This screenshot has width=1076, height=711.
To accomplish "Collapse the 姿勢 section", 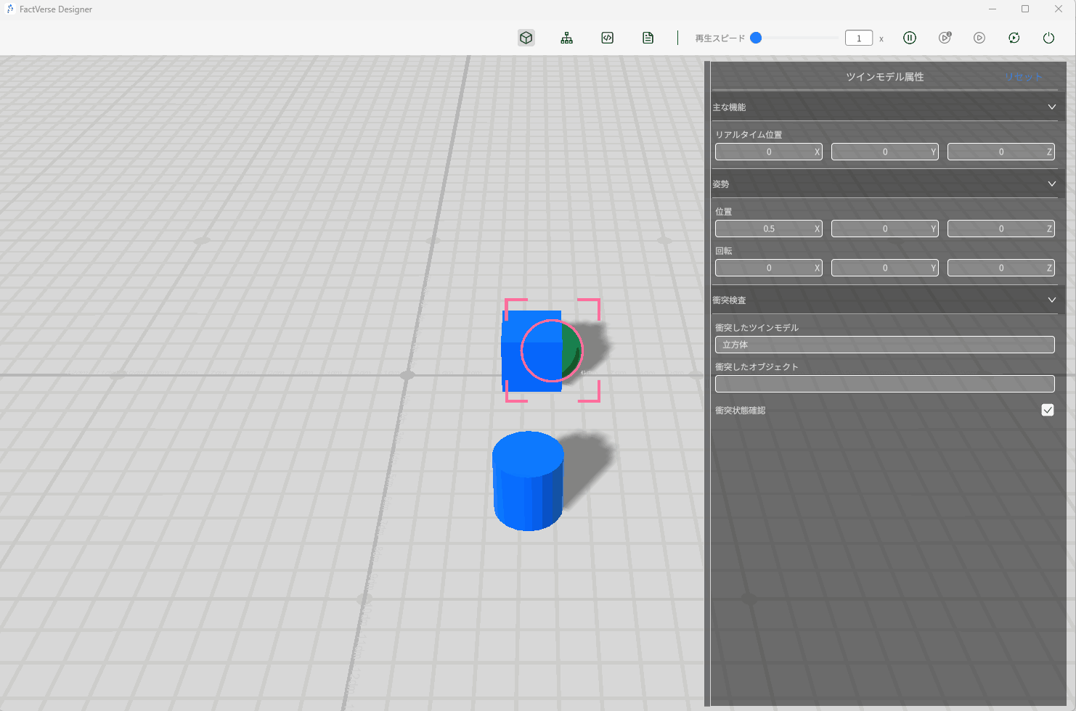I will tap(1051, 184).
